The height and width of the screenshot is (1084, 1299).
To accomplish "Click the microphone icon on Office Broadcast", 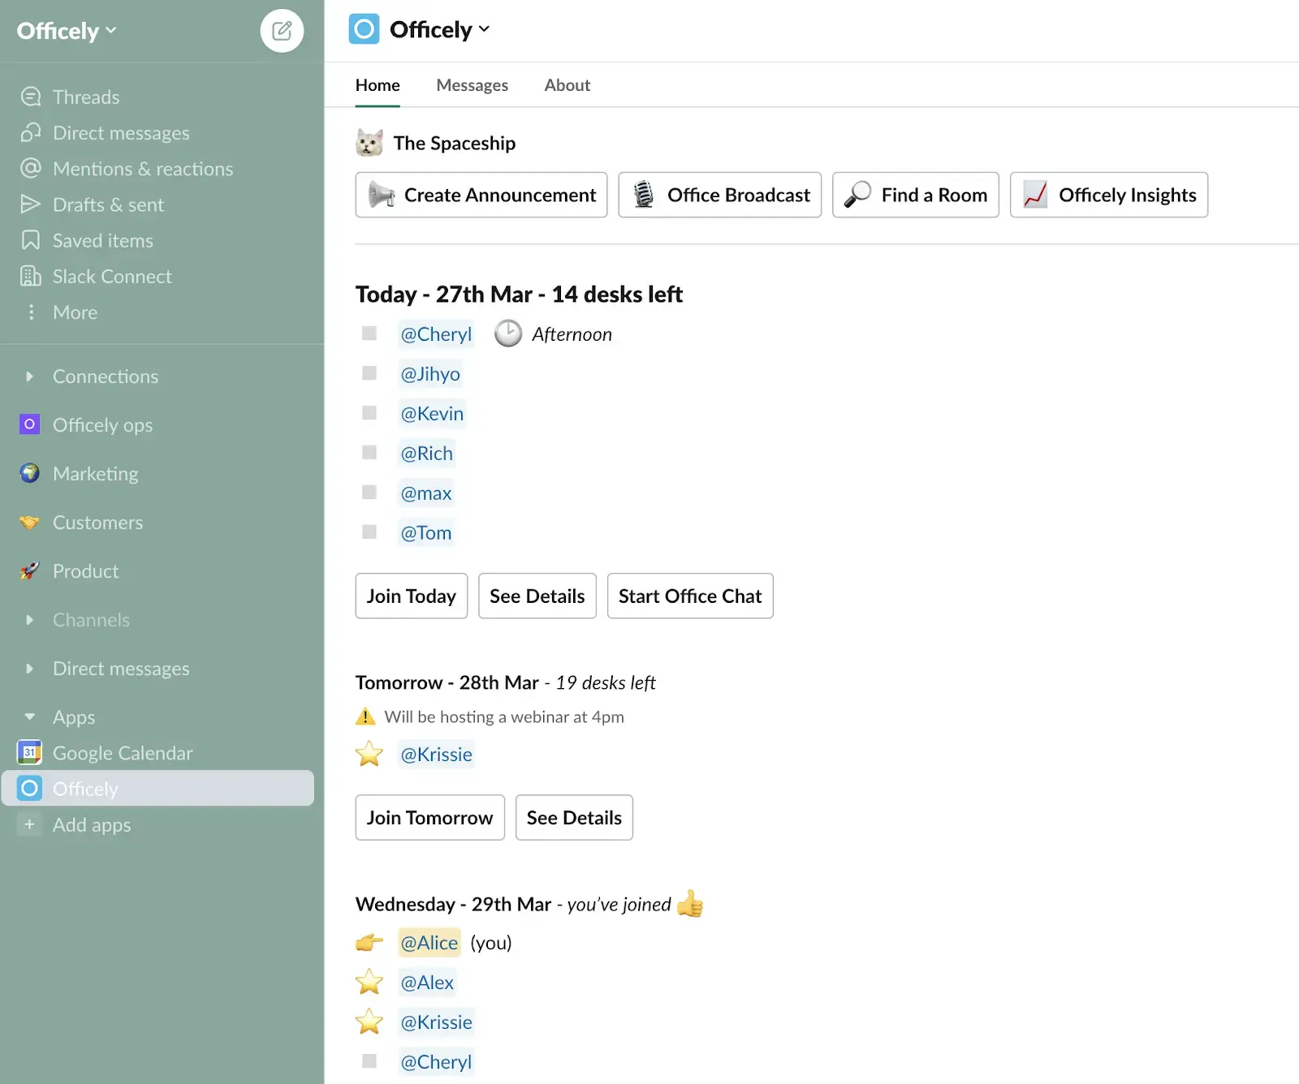I will point(644,195).
